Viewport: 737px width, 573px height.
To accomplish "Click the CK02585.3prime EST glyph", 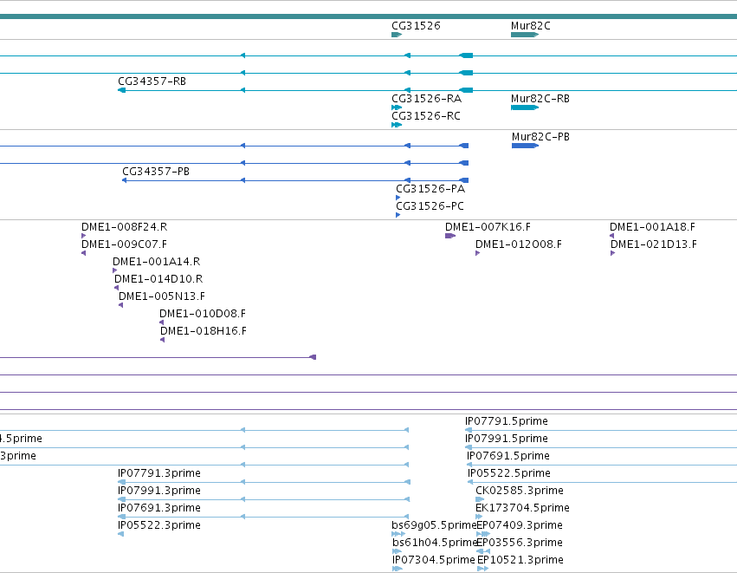I will pyautogui.click(x=480, y=500).
